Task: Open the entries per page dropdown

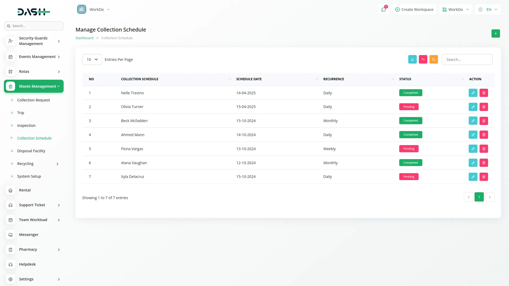Action: (x=92, y=60)
